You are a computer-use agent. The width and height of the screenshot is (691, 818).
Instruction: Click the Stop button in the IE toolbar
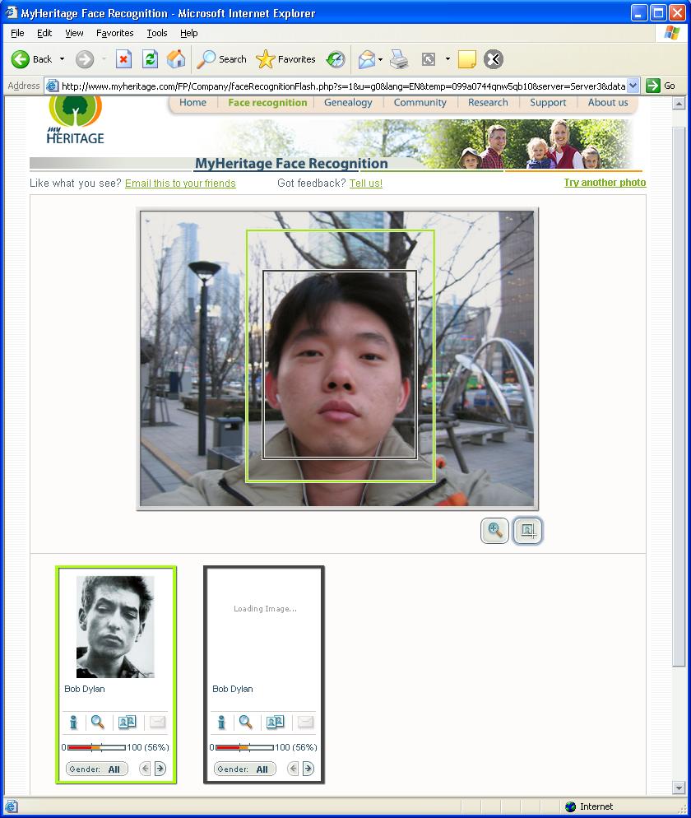(123, 59)
